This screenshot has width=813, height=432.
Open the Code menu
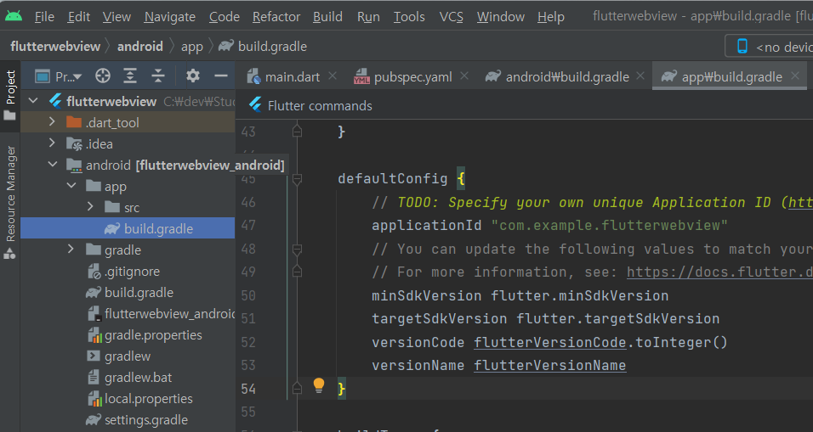click(224, 17)
